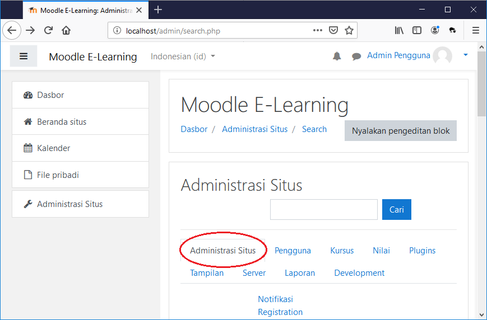487x320 pixels.
Task: Open the browser home page icon
Action: [66, 30]
